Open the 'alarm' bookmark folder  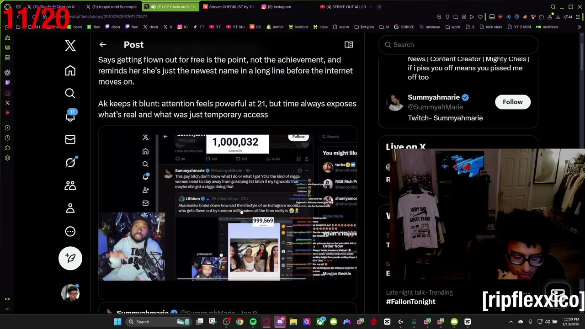pyautogui.click(x=340, y=27)
